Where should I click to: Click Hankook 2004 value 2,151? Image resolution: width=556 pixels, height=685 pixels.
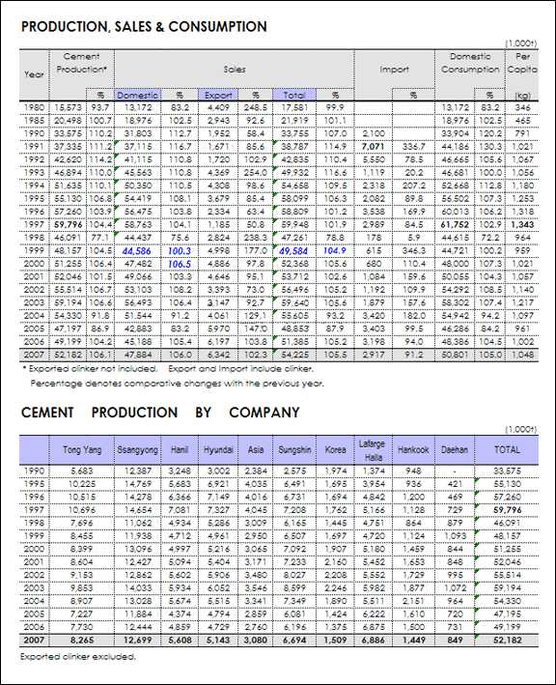pos(413,601)
